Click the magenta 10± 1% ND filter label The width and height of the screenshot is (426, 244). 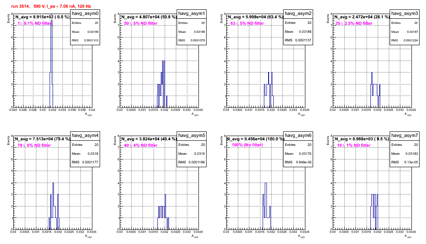[x=354, y=145]
